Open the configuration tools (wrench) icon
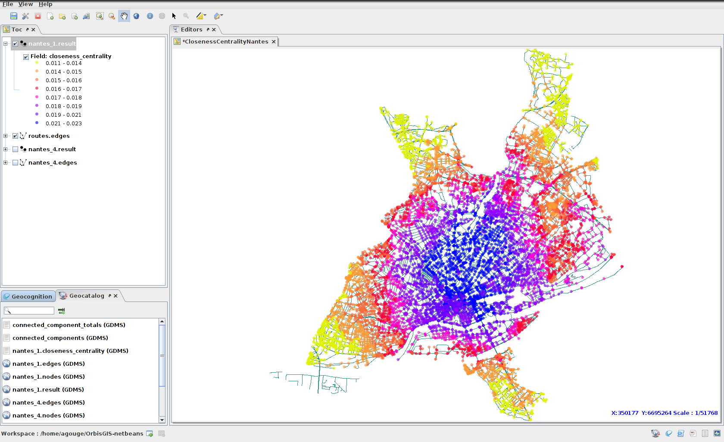724x442 pixels. tap(25, 16)
